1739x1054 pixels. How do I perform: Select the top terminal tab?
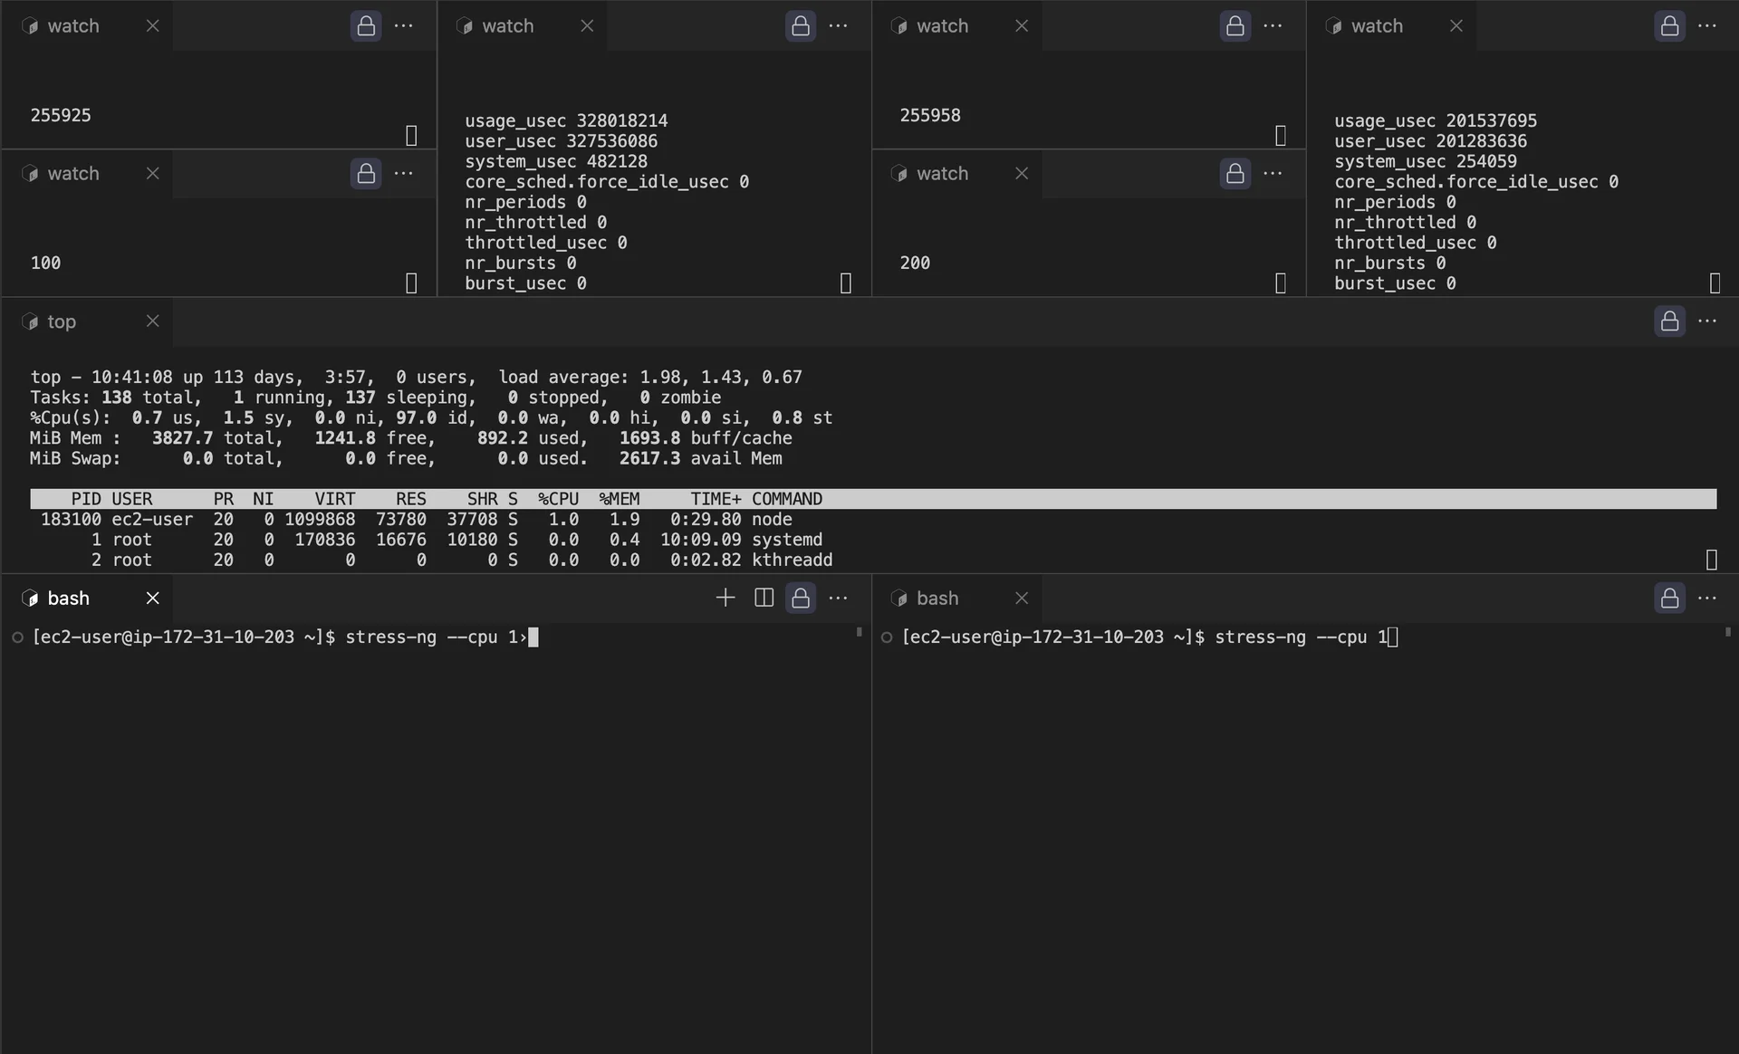(x=62, y=321)
